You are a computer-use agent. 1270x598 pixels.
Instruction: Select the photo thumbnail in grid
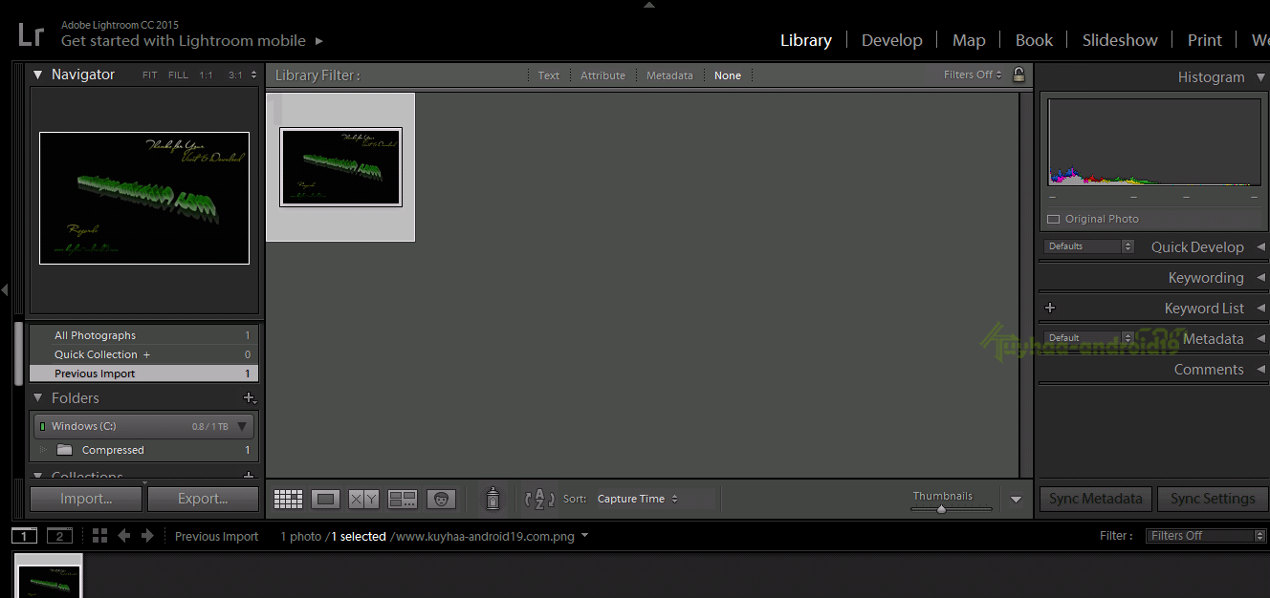point(340,167)
